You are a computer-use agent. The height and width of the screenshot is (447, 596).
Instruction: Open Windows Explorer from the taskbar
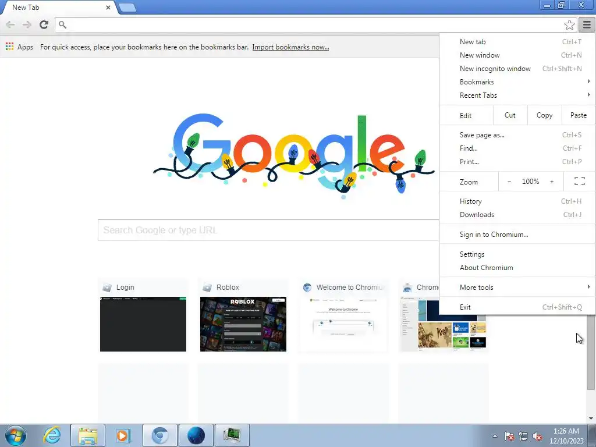[88, 435]
